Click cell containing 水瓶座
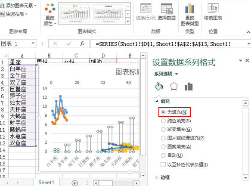Screen dimensions: 251x186 tap(22, 136)
